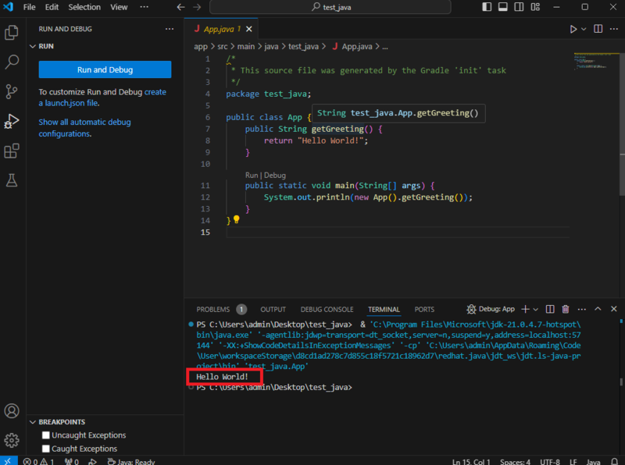The image size is (625, 465).
Task: Click the Run and Debug button
Action: click(x=105, y=69)
